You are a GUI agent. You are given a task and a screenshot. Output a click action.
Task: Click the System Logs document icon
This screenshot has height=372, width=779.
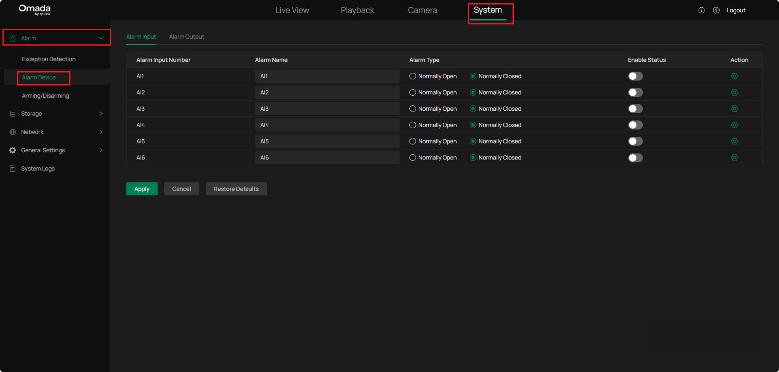point(12,169)
